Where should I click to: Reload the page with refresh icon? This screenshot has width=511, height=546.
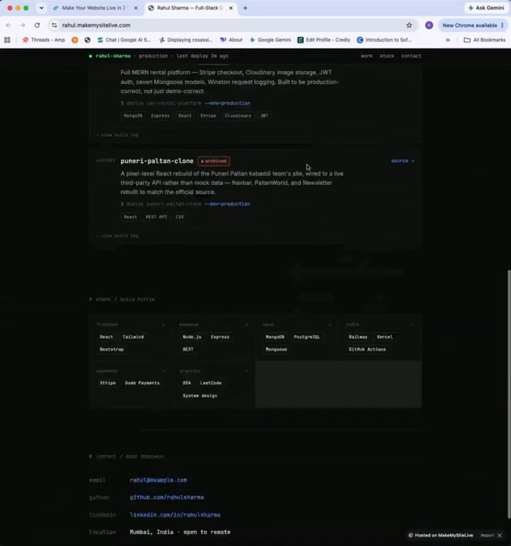37,25
